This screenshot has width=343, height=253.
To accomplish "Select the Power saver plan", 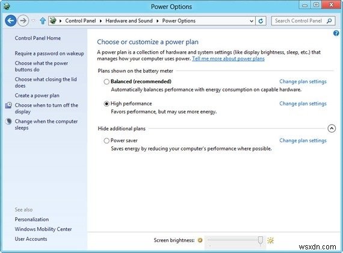I will (107, 140).
